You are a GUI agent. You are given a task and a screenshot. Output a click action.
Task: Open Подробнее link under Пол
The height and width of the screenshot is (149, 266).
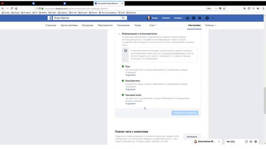[x=130, y=75]
